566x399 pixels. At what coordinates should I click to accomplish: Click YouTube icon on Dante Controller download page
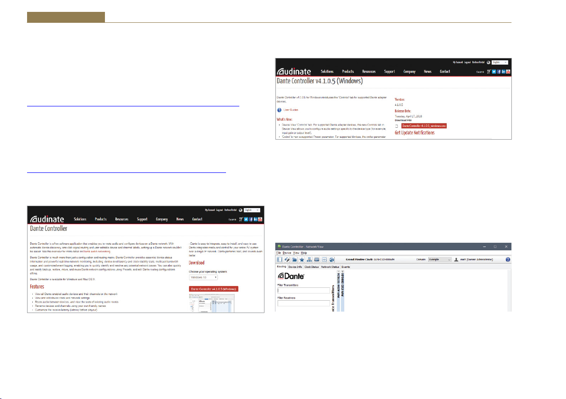260,219
